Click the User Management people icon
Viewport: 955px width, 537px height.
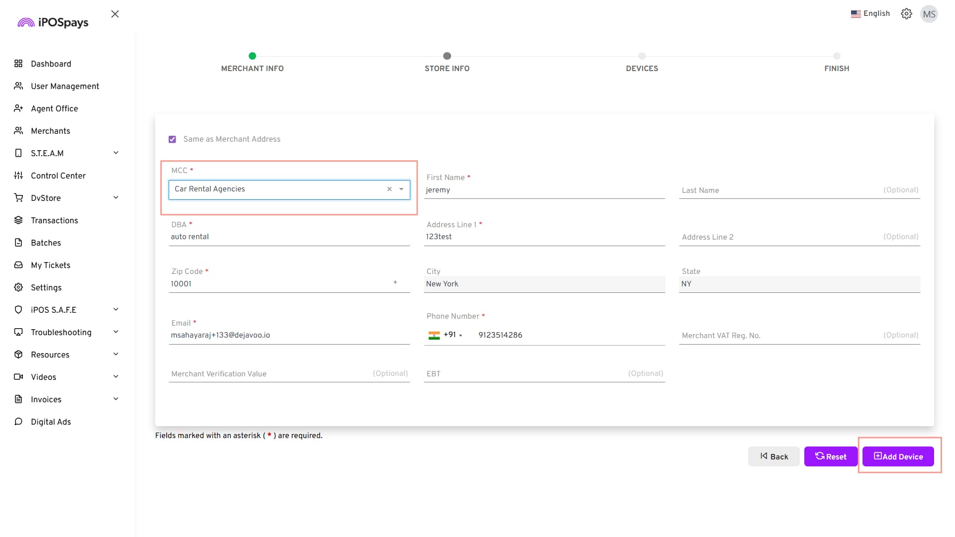pos(18,86)
